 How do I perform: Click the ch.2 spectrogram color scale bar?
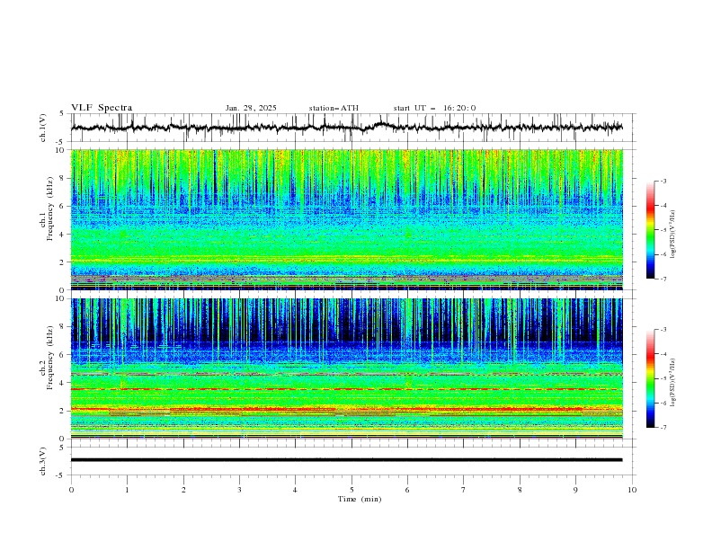650,378
